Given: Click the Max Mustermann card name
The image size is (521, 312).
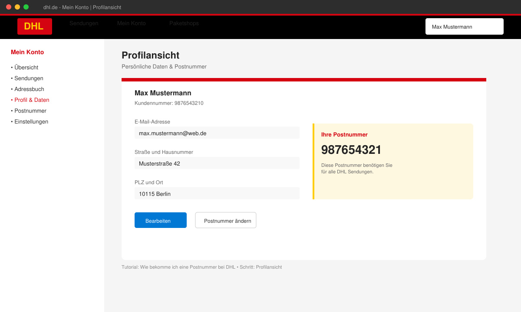Looking at the screenshot, I should point(163,93).
